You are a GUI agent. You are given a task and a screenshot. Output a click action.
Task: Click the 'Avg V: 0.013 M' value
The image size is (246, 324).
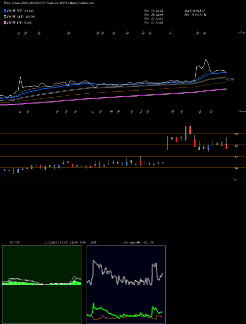(x=195, y=11)
